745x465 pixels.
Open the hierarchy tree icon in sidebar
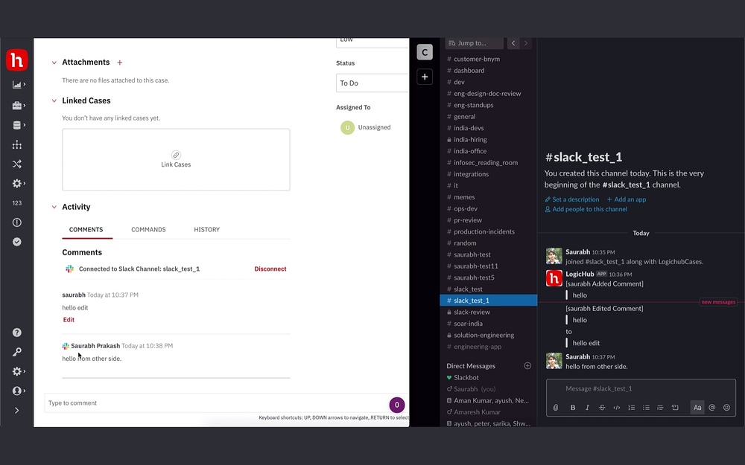pyautogui.click(x=16, y=145)
